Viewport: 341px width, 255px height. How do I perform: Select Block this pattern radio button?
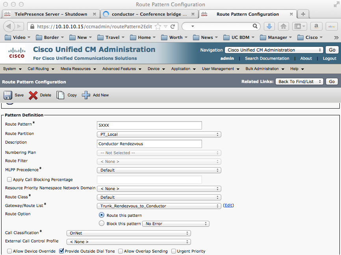102,223
